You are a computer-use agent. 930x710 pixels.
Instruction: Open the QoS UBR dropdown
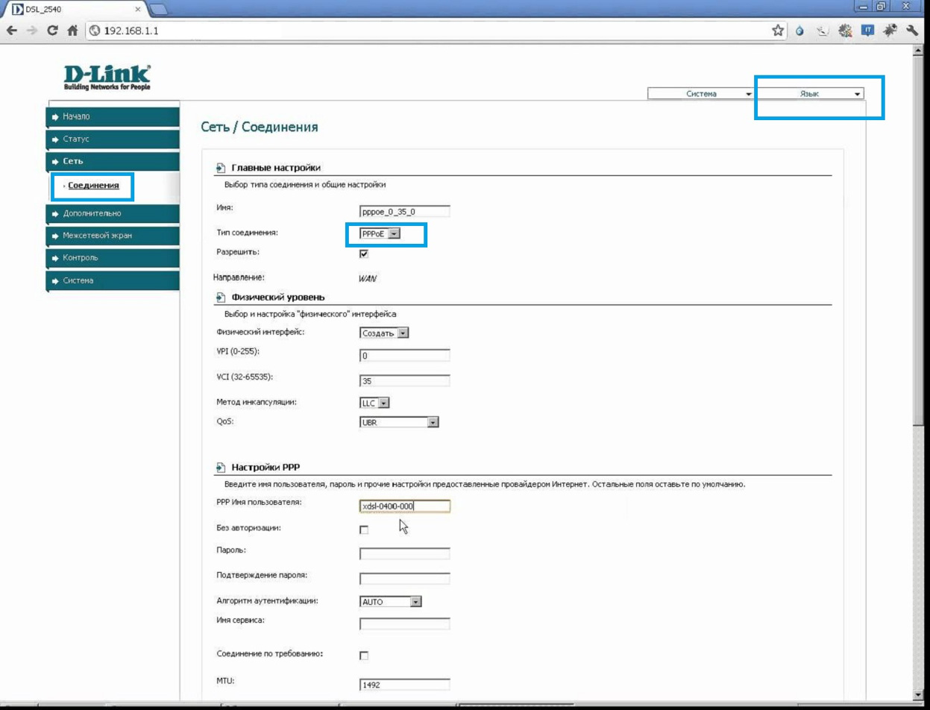coord(398,423)
